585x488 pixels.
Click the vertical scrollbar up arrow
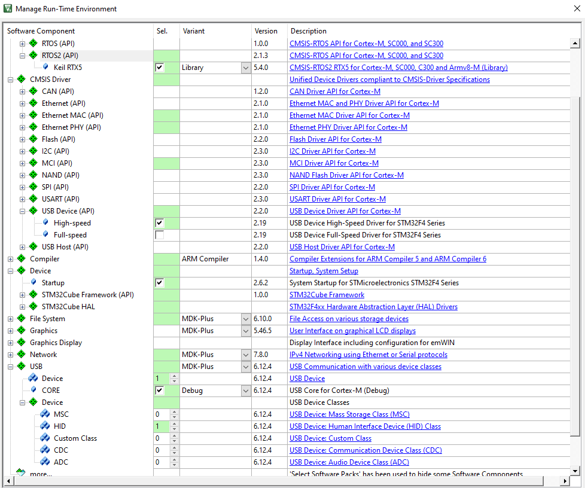(575, 43)
